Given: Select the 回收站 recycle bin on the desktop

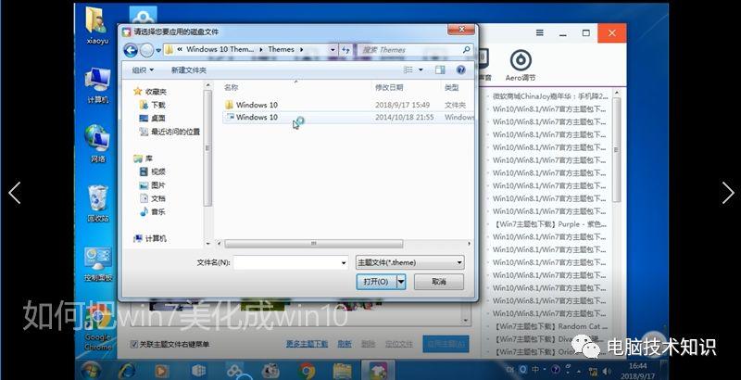Looking at the screenshot, I should click(x=98, y=204).
